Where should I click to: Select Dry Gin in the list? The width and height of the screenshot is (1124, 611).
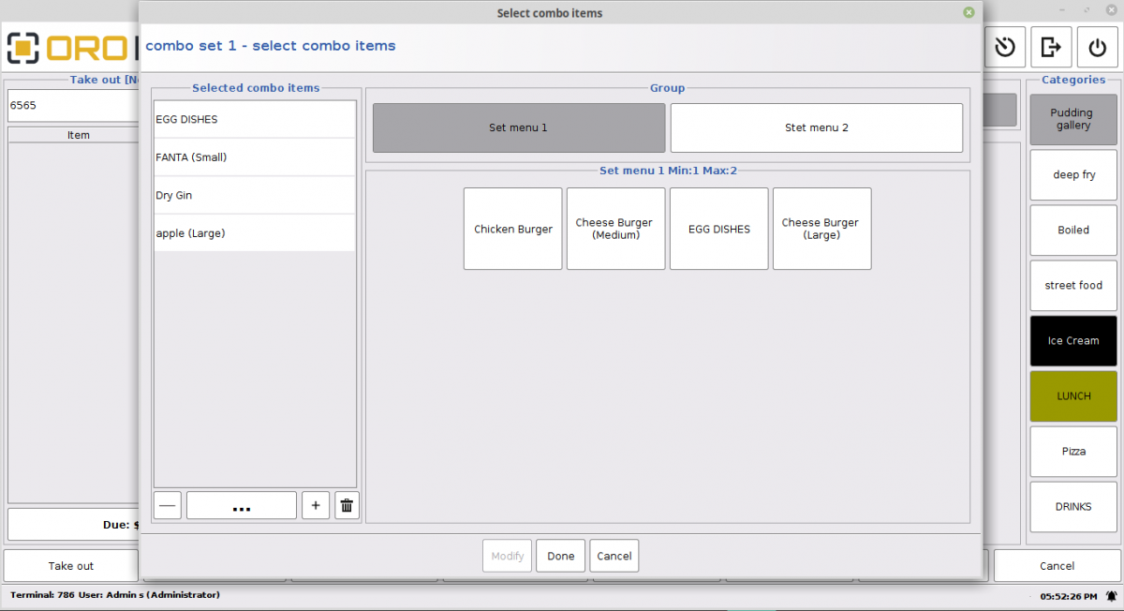tap(255, 195)
